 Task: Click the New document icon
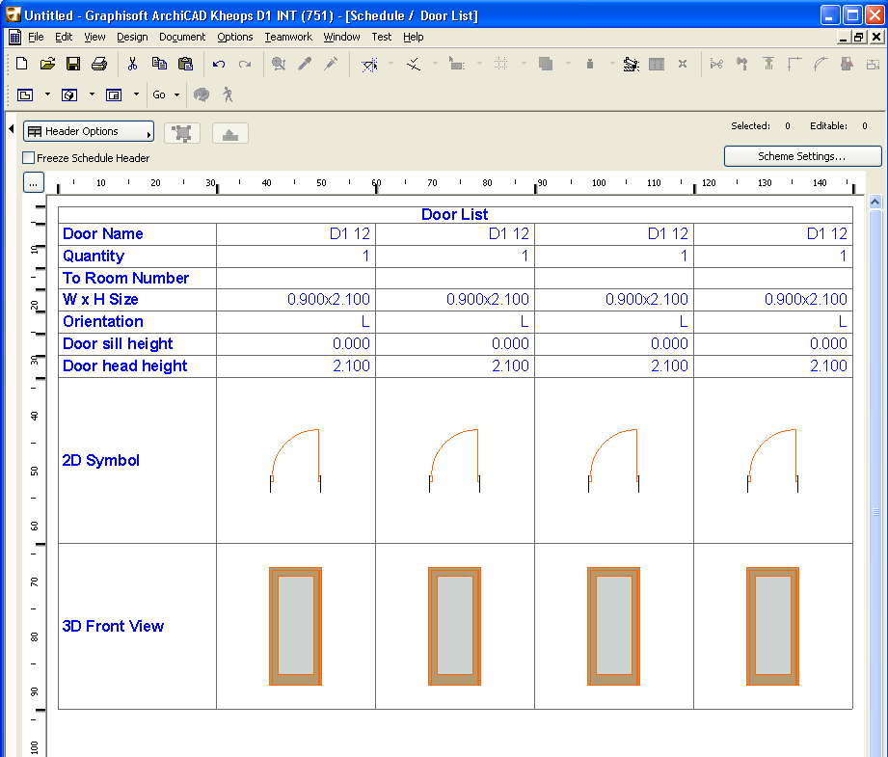[x=22, y=64]
